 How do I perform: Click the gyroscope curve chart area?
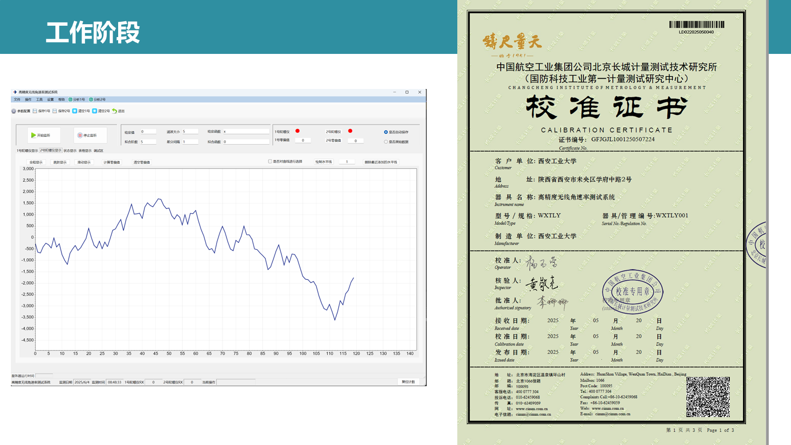pos(226,260)
